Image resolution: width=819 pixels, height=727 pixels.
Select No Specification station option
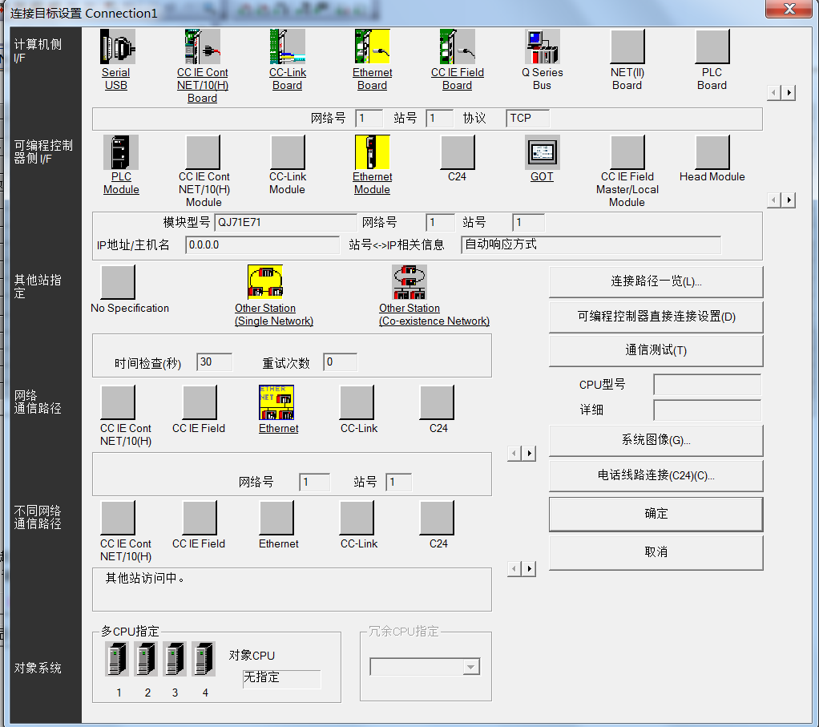point(118,282)
